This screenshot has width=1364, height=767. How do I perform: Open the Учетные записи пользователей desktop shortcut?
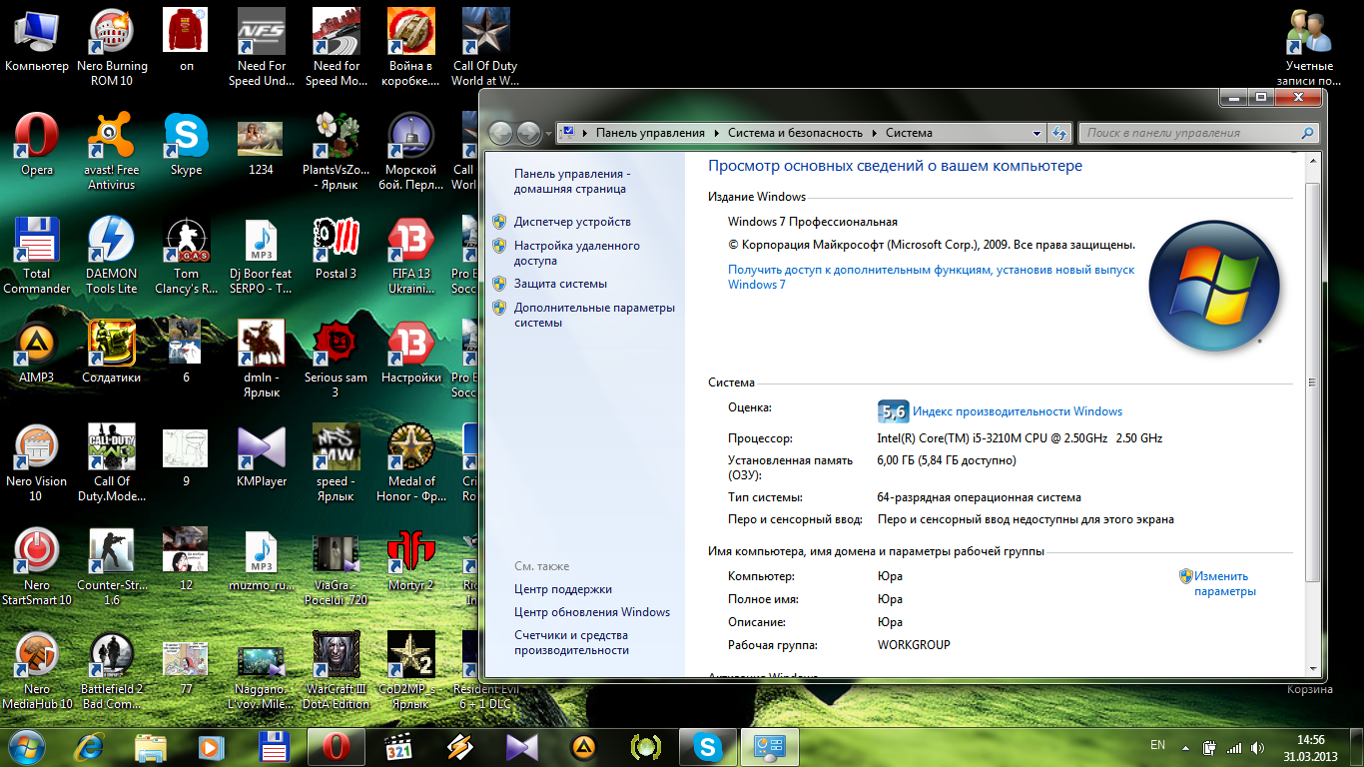tap(1309, 47)
